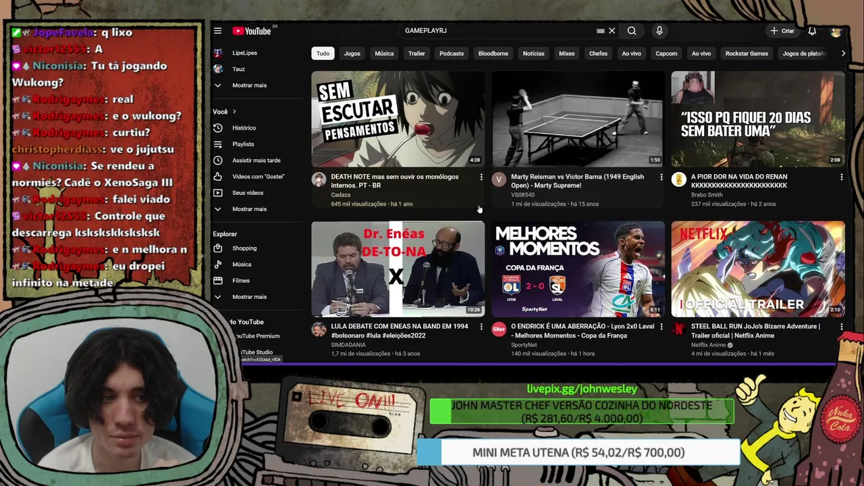
Task: Clear the search text with X icon
Action: click(x=612, y=31)
